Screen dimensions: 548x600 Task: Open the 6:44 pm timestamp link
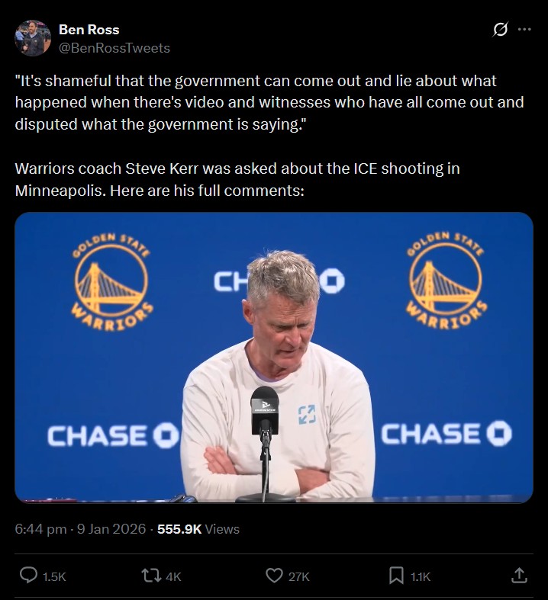pyautogui.click(x=40, y=529)
